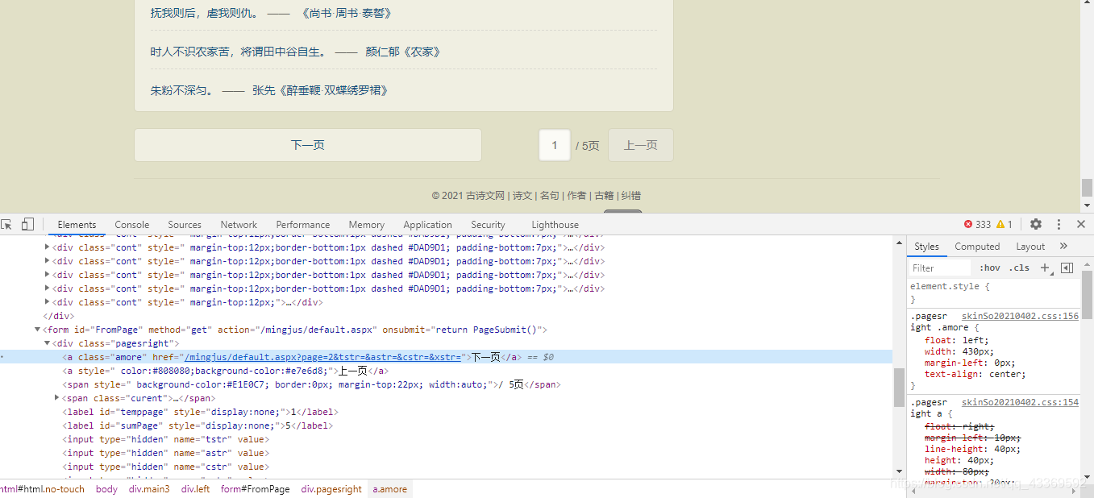Show more Styles pane tabs via chevron
Screen dimensions: 1094x498
(x=1063, y=247)
